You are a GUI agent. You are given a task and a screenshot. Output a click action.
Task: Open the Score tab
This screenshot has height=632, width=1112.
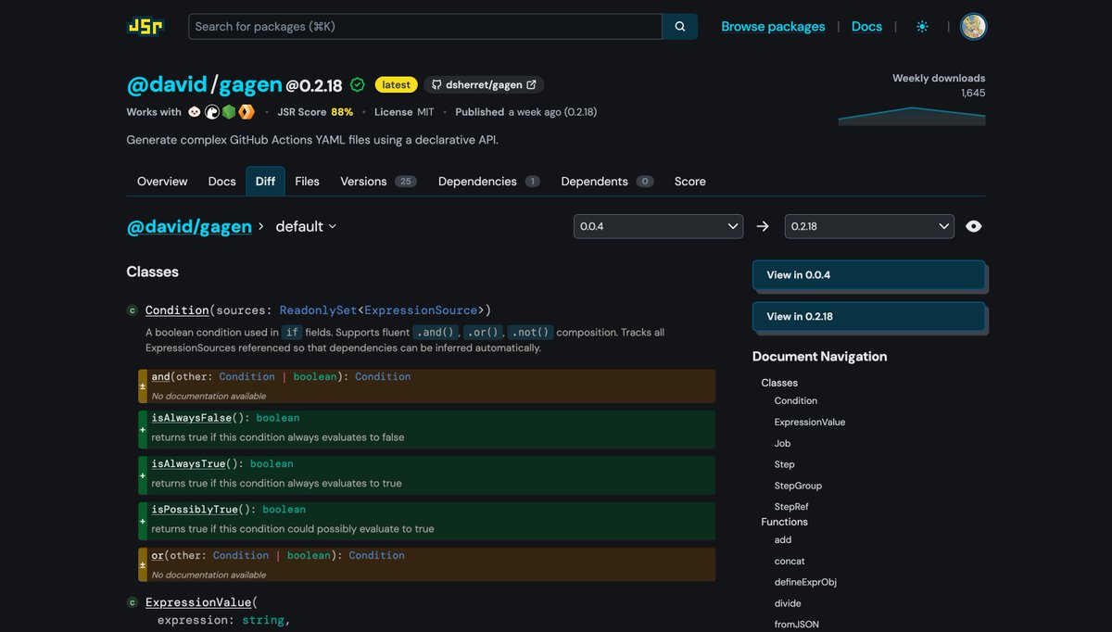coord(690,182)
